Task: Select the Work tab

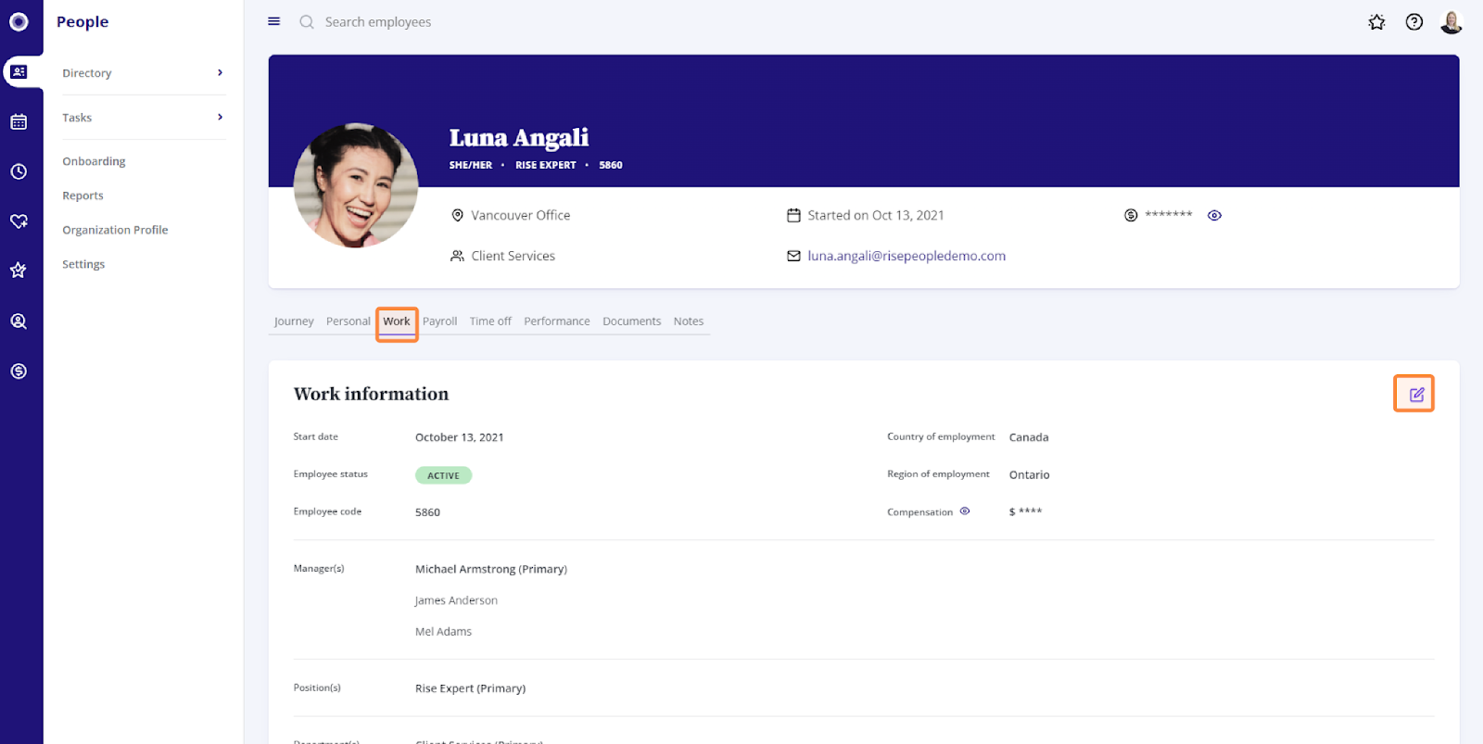Action: coord(397,322)
